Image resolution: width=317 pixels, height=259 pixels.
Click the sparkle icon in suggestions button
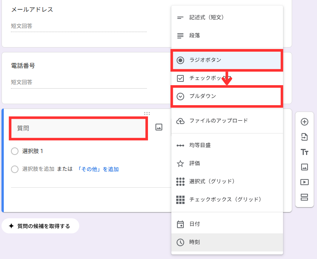pos(11,226)
